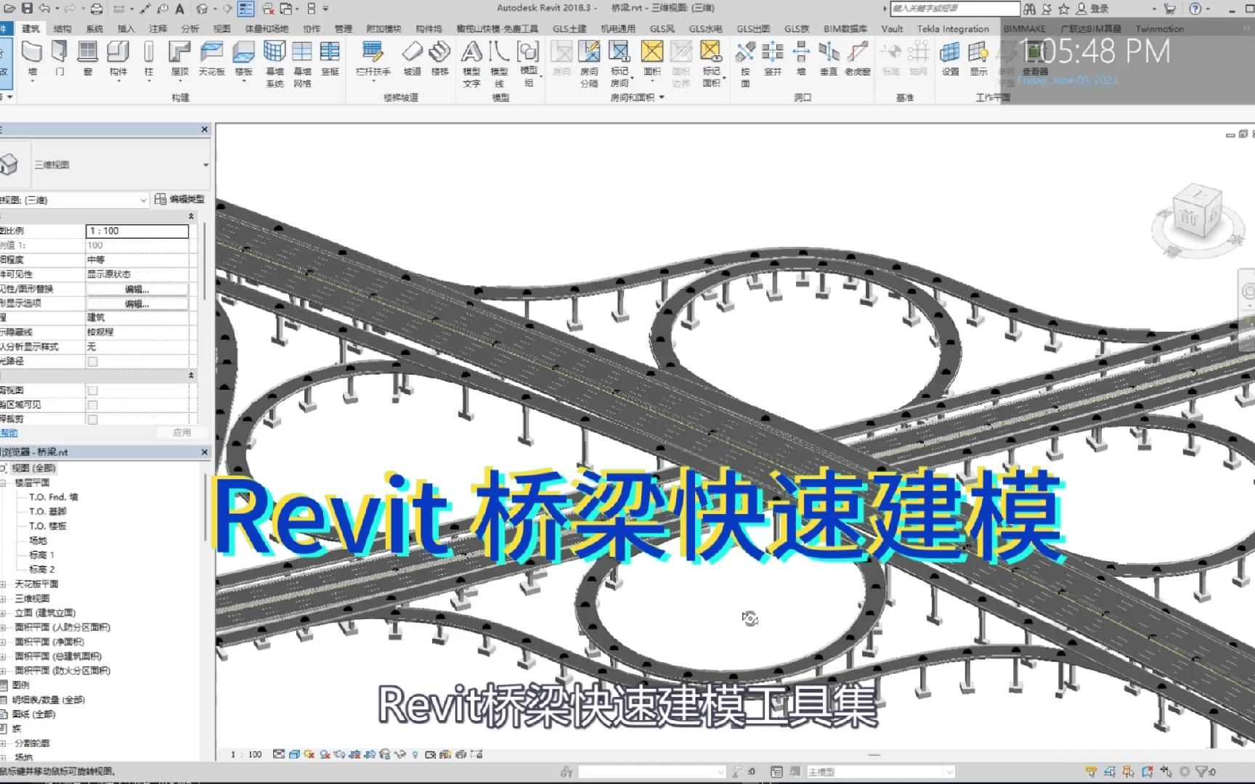Open the T.O. Fnd. 墙 floor plan

tap(53, 497)
